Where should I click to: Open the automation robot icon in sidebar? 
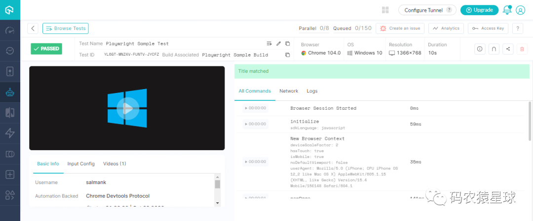(10, 92)
